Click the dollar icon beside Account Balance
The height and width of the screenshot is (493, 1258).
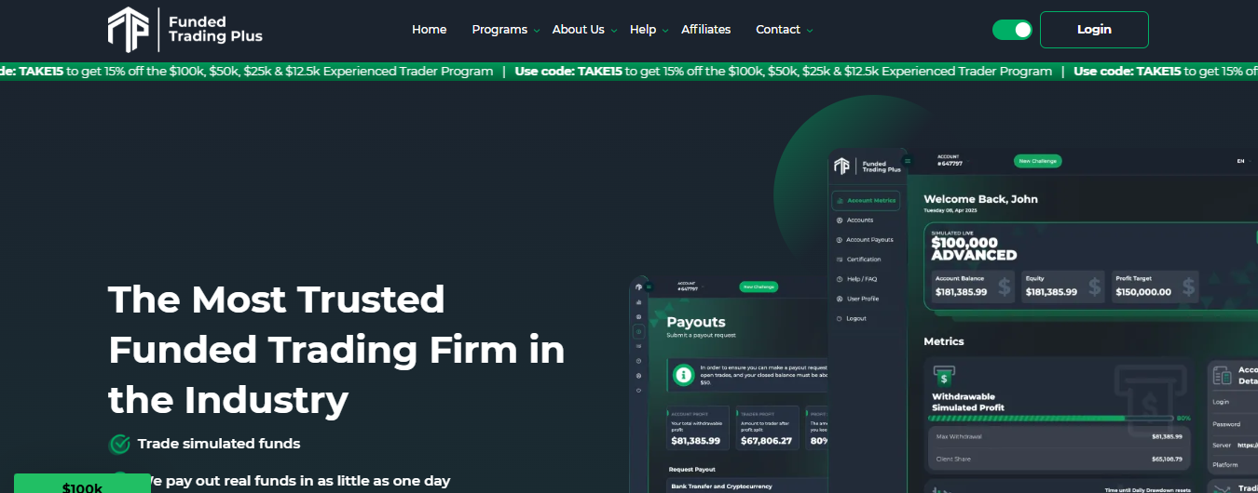[x=1005, y=286]
